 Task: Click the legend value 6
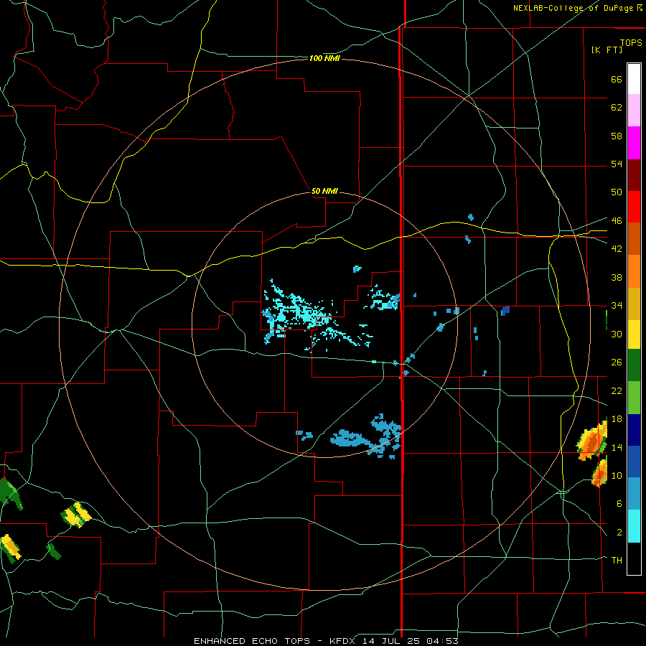619,504
